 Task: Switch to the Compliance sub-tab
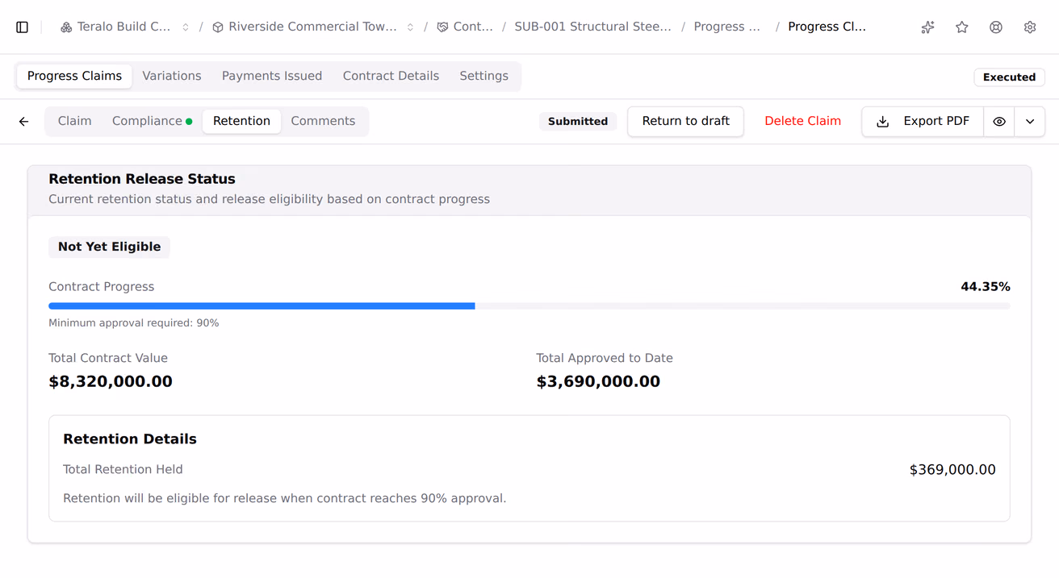[x=152, y=122]
